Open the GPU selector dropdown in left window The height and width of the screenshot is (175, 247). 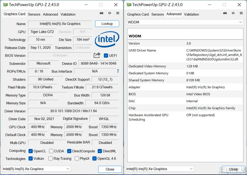point(36,169)
